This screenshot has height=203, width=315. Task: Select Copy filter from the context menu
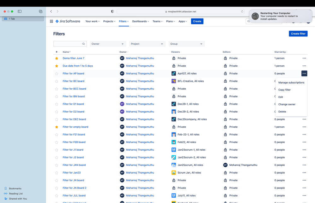pos(284,90)
